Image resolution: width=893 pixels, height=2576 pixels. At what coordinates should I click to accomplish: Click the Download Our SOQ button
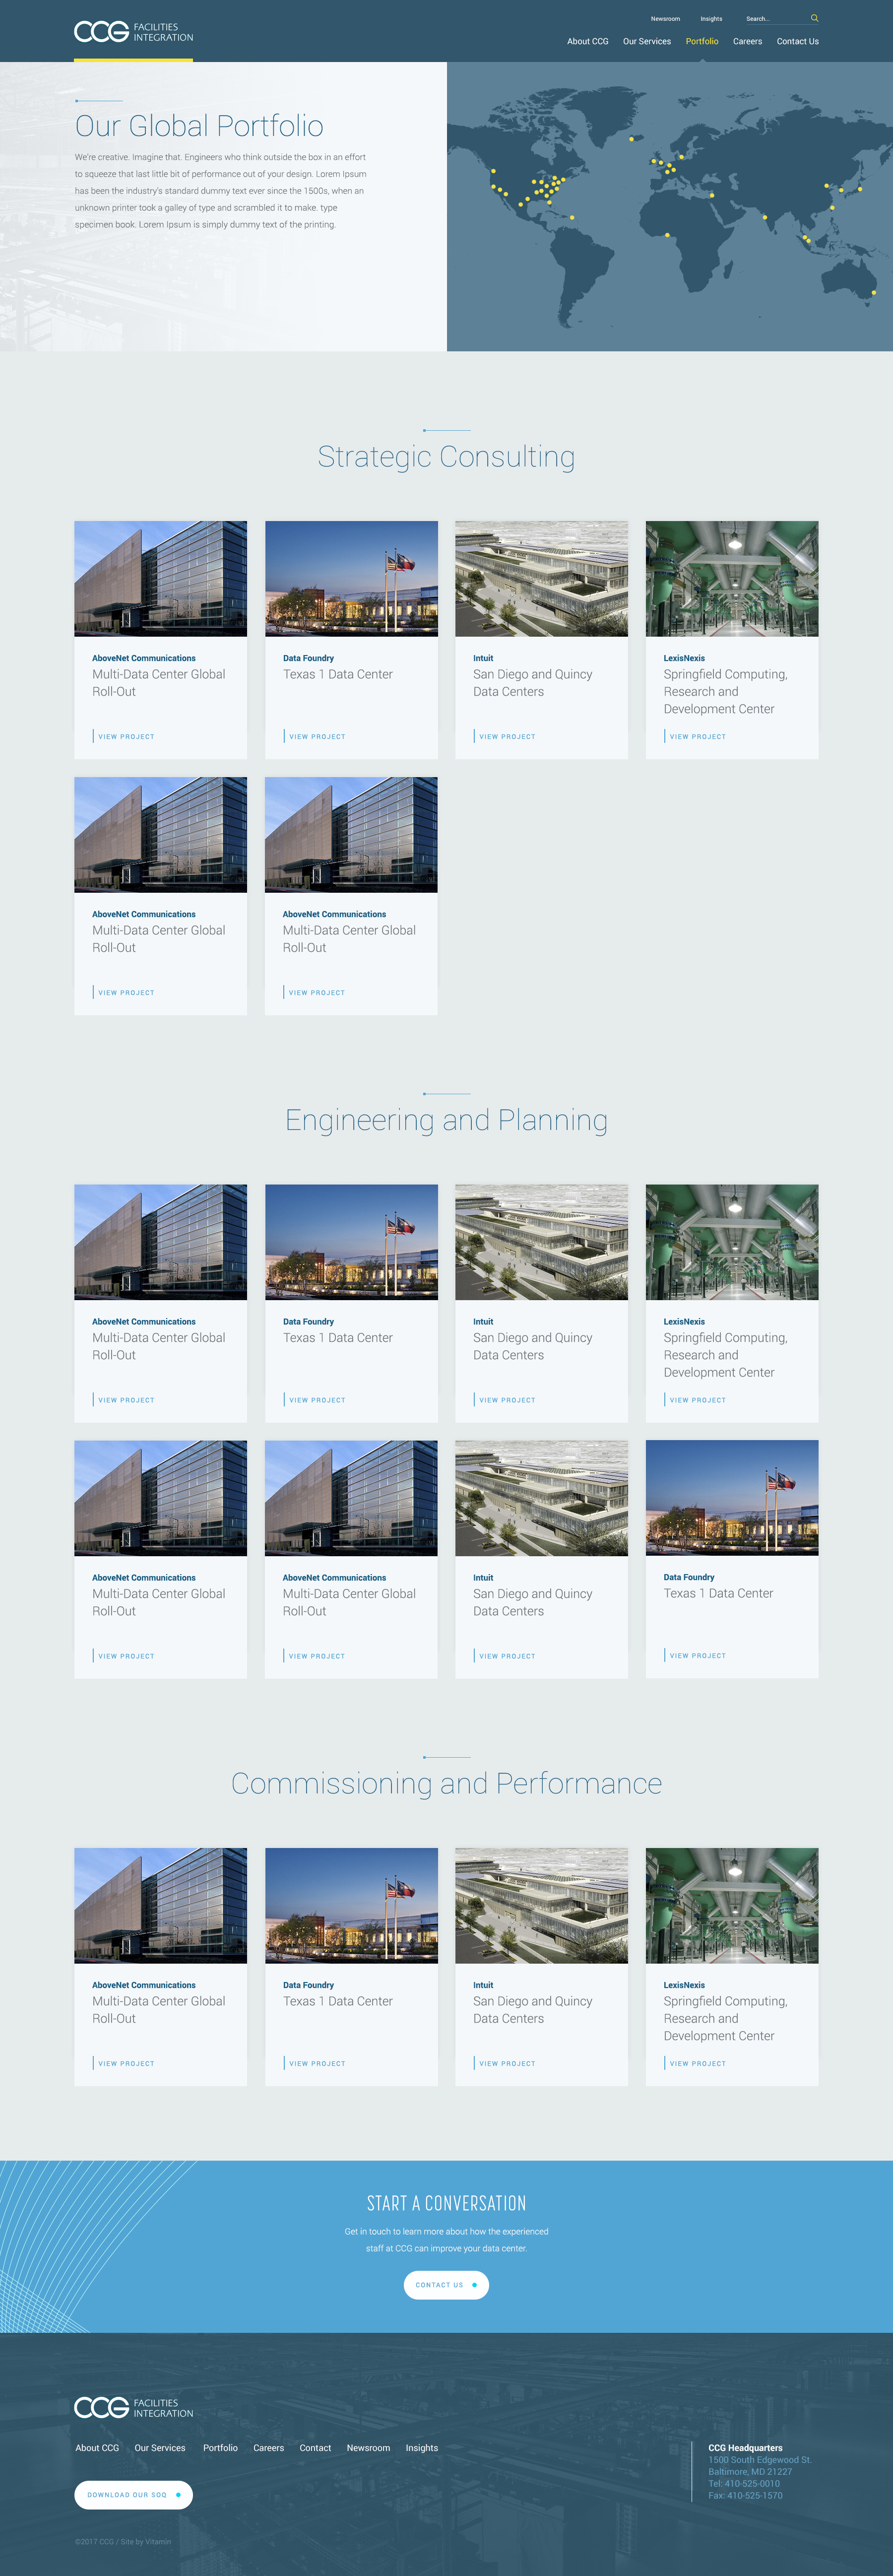(133, 2494)
